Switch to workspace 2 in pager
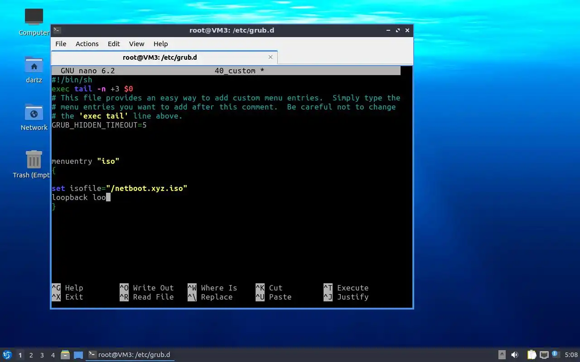 click(31, 355)
